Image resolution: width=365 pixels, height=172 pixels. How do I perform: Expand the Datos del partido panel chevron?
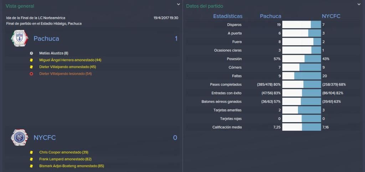[359, 4]
